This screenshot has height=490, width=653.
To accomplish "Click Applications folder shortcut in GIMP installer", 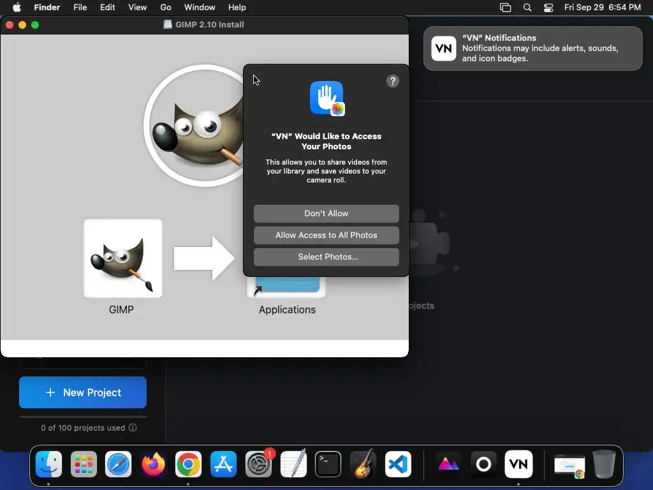I will coord(286,286).
